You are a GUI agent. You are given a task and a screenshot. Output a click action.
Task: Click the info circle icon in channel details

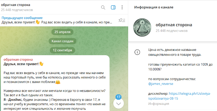pos(137,52)
